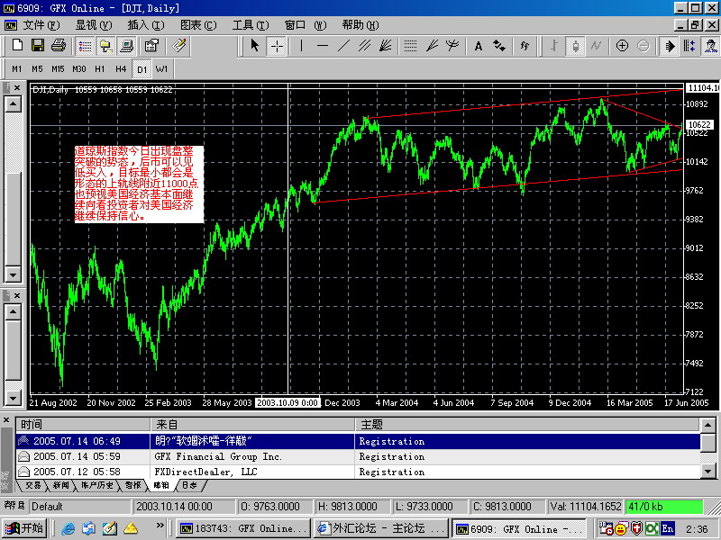Select the GFX Financial Group Inc. mail row

coord(358,456)
